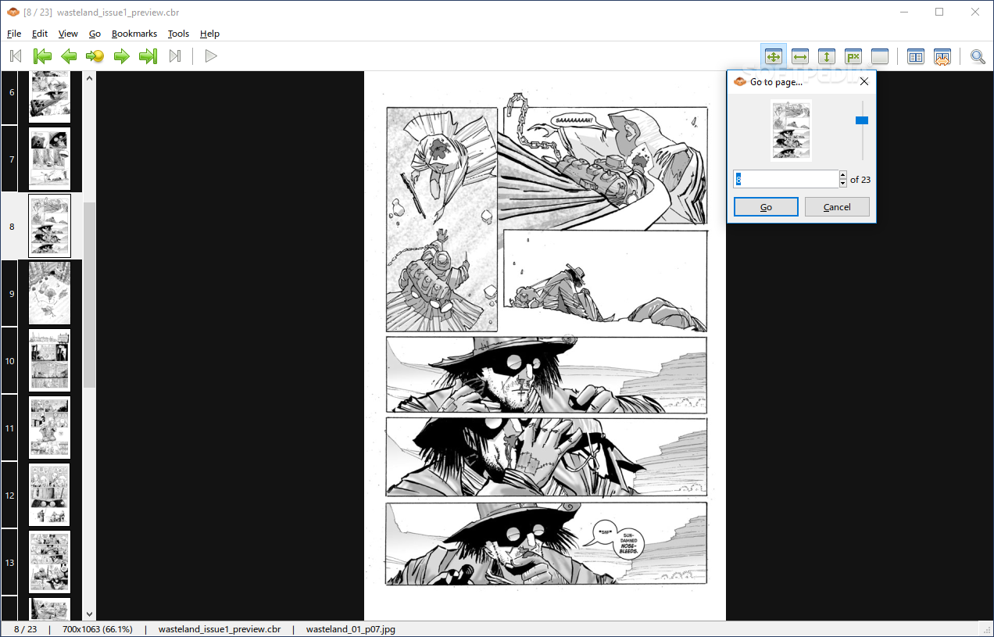Open the Go menu

[x=95, y=34]
